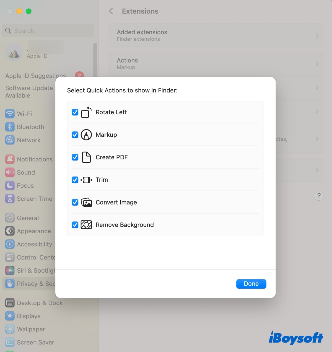Screen dimensions: 332x352
Task: Uncheck the Rotate Left quick action
Action: tap(75, 112)
